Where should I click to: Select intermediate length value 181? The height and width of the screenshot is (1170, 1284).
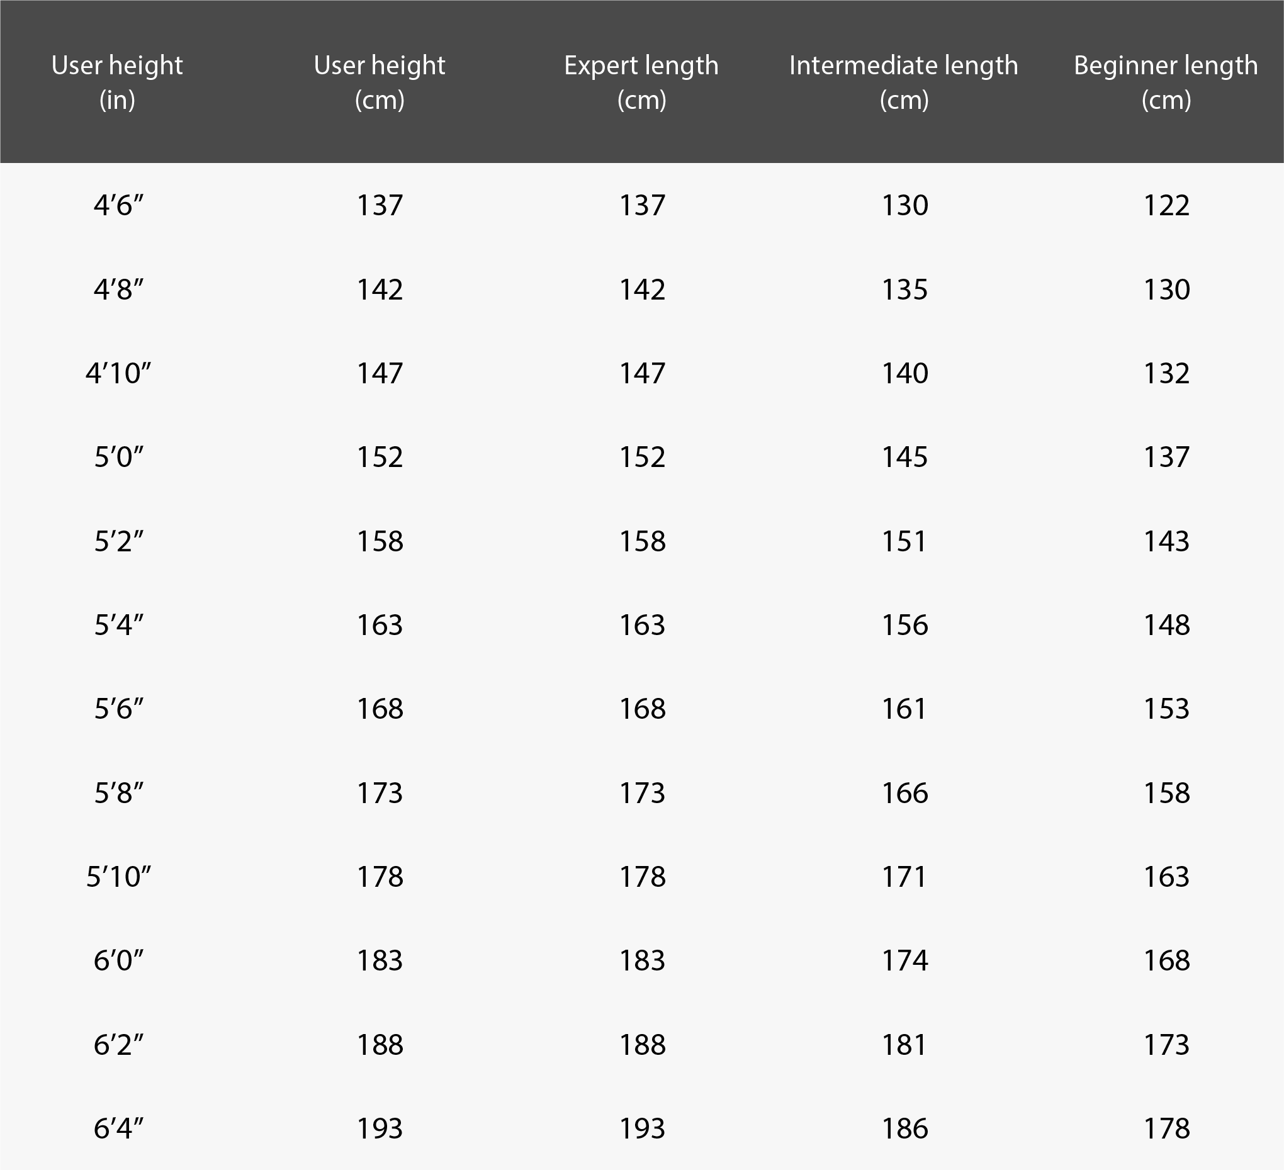[904, 1045]
